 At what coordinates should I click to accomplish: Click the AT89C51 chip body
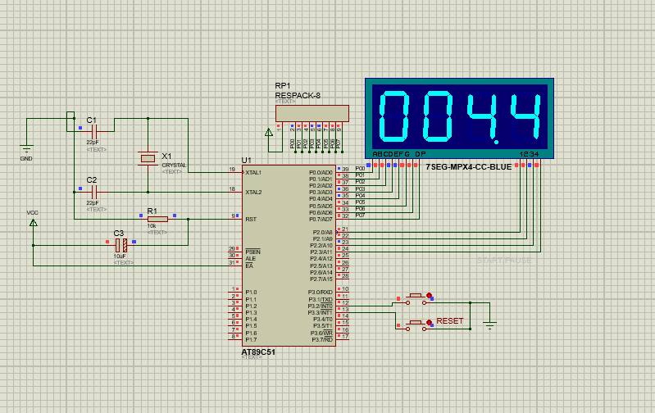tap(289, 255)
